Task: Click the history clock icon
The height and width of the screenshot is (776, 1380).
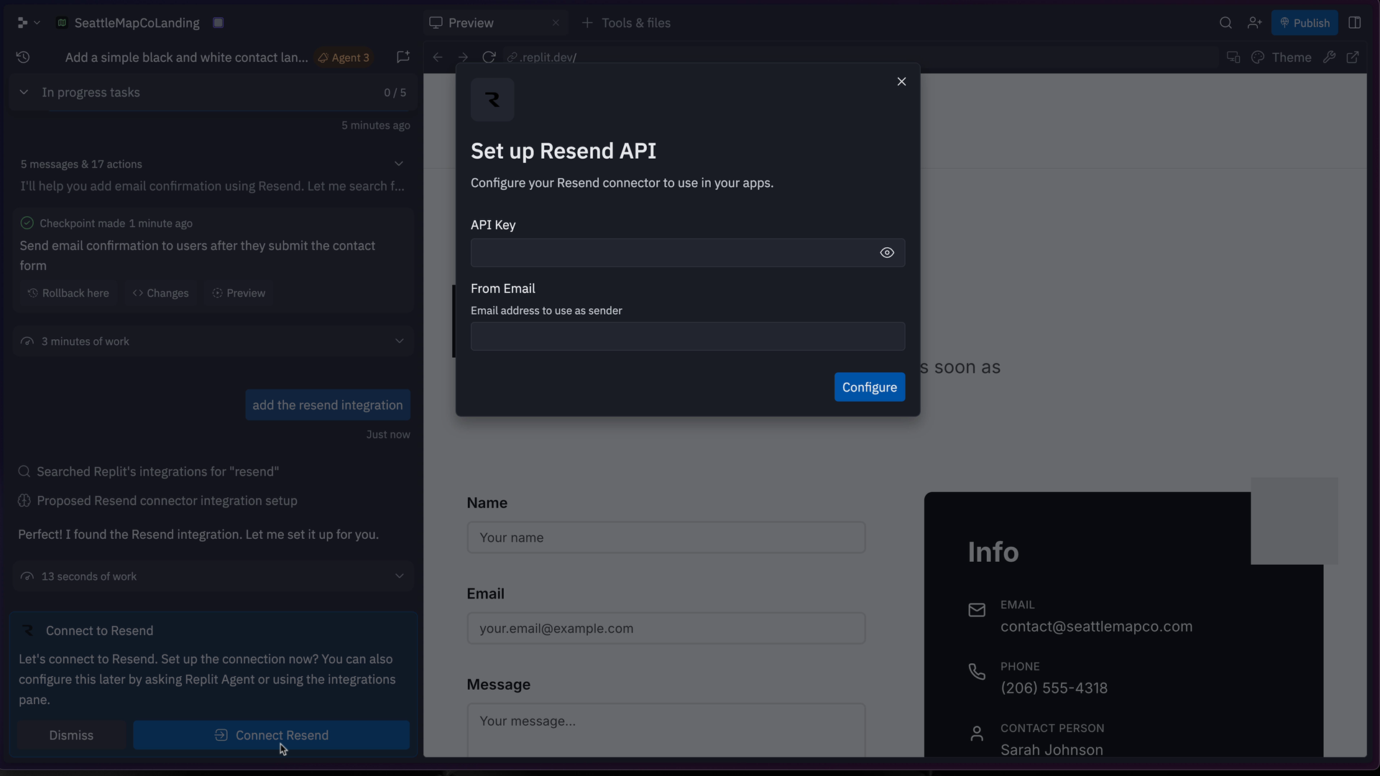Action: point(23,57)
